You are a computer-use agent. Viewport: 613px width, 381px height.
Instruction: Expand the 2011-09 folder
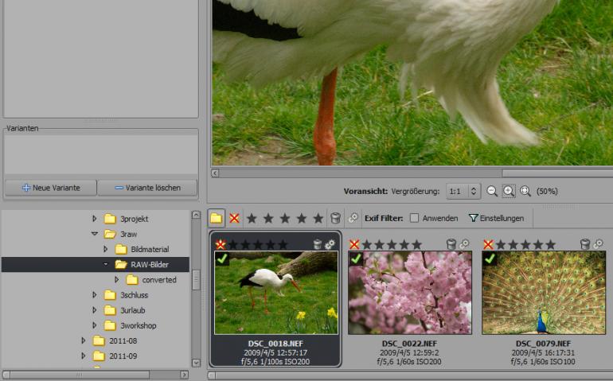coord(83,356)
